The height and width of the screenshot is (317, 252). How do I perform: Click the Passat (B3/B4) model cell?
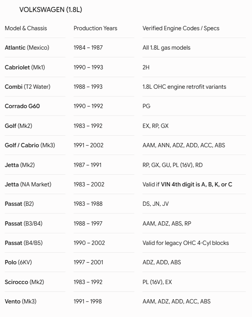24,224
